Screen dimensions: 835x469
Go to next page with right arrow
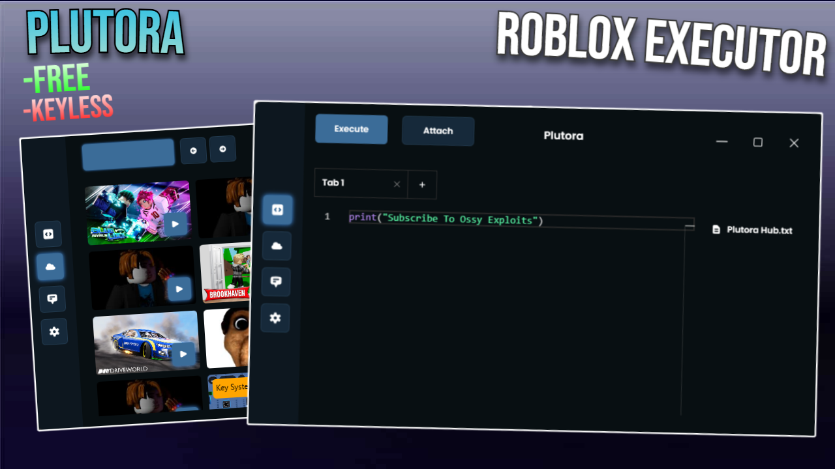pos(222,149)
